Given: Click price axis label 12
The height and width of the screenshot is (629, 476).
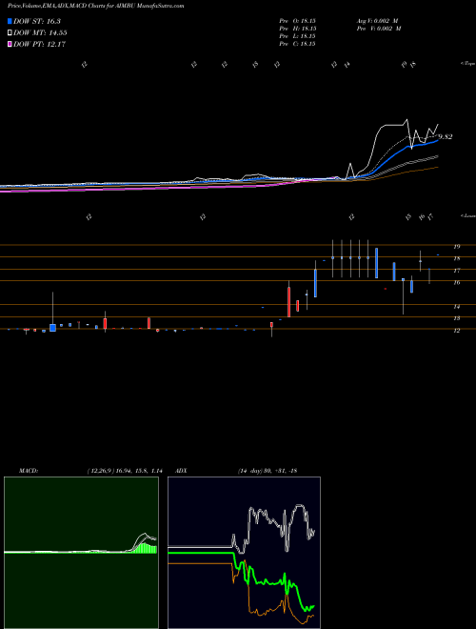Looking at the screenshot, I should click(456, 331).
